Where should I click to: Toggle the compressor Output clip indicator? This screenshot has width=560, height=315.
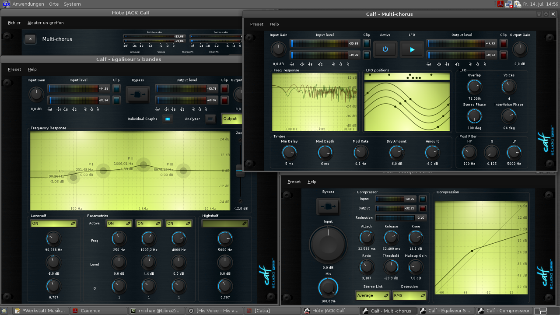(423, 208)
